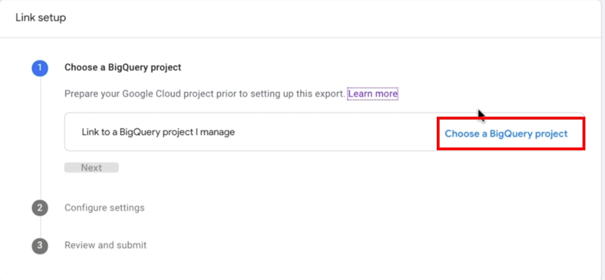Click the gray step 2 circle icon
Screen dimensions: 605x280
click(40, 208)
